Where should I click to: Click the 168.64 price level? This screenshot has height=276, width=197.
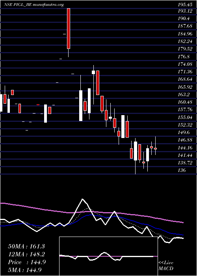(x=186, y=79)
